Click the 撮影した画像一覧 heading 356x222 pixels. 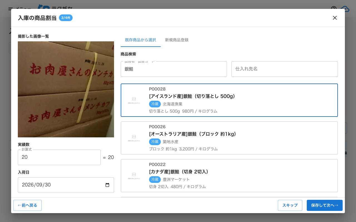point(33,36)
